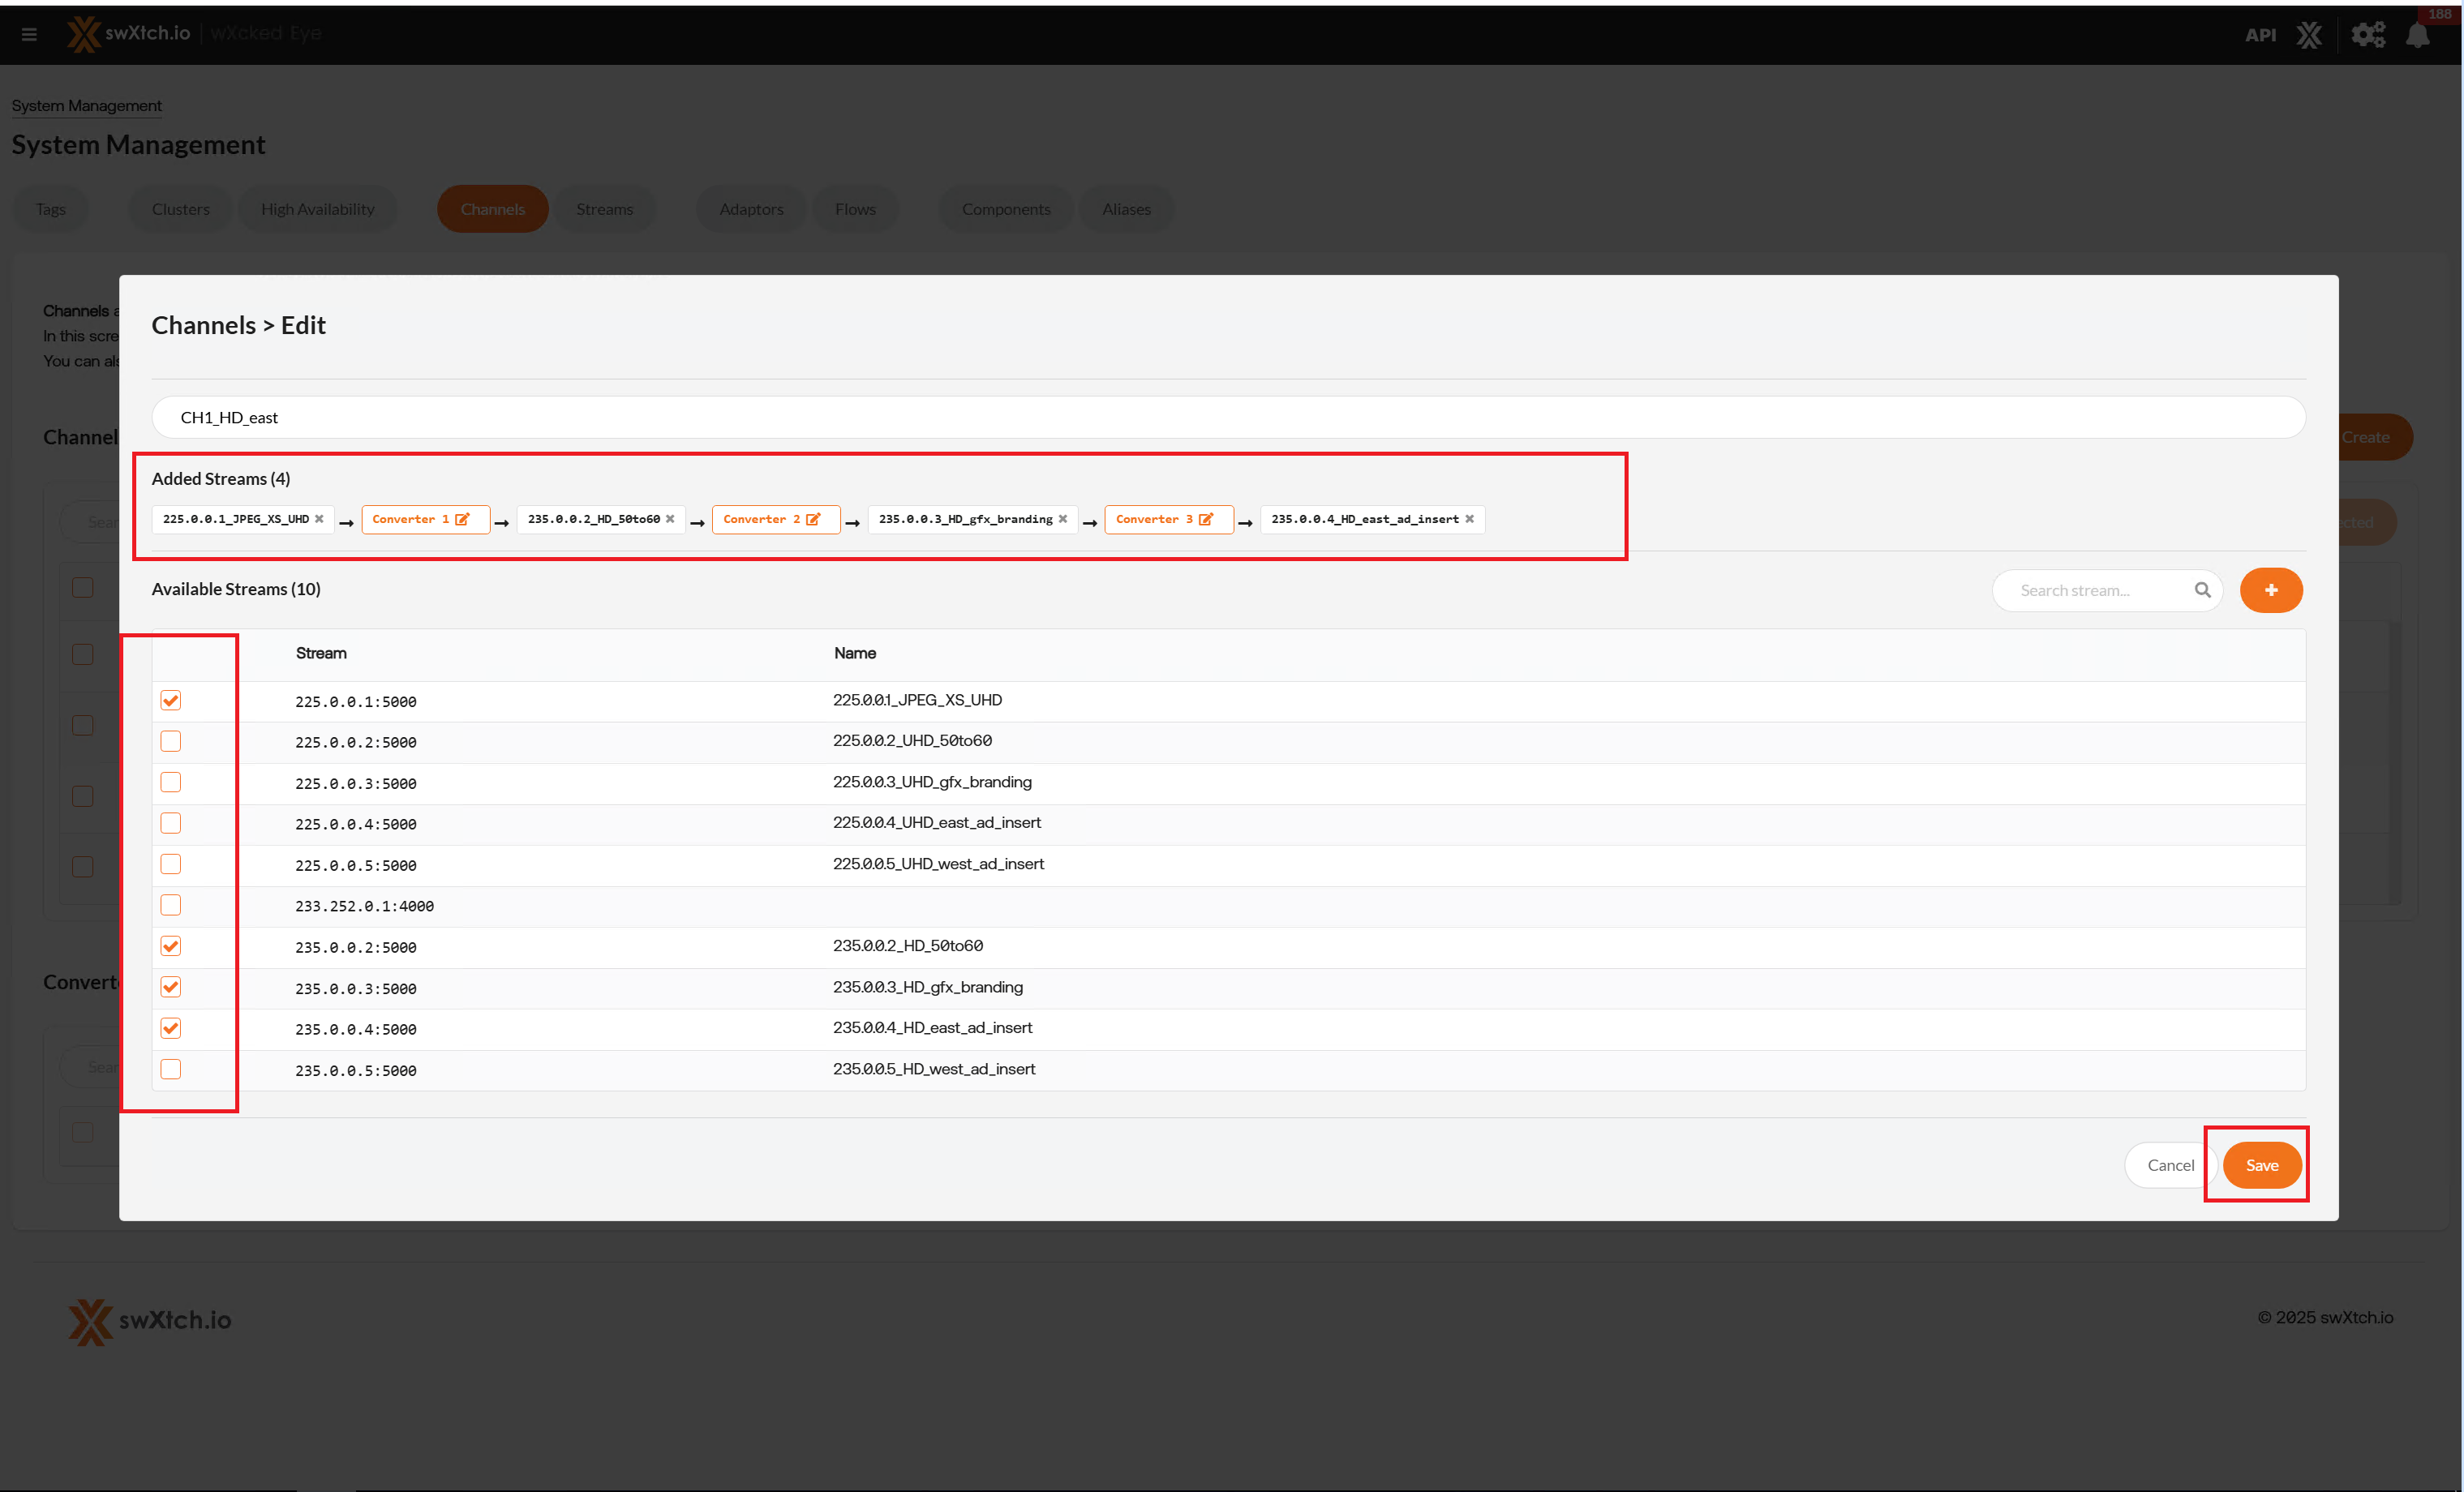Check the 225.0.0.2:5000 stream checkbox
The height and width of the screenshot is (1492, 2464).
click(171, 741)
